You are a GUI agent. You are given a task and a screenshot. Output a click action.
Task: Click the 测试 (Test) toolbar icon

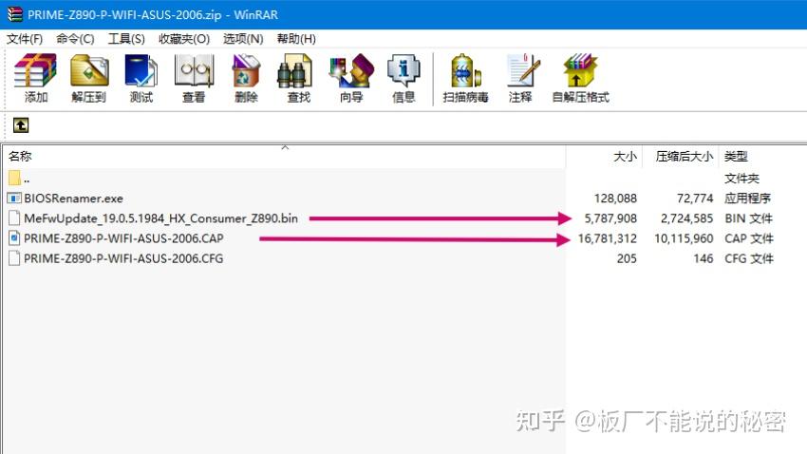pos(141,70)
